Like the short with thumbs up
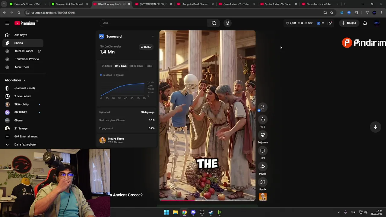 tap(263, 119)
